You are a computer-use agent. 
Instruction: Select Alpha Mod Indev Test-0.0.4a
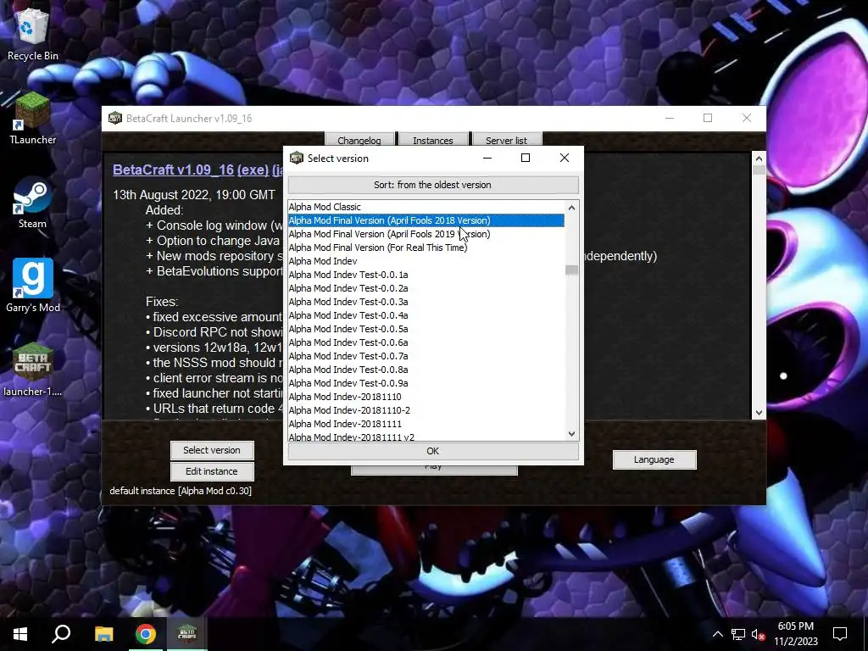426,315
